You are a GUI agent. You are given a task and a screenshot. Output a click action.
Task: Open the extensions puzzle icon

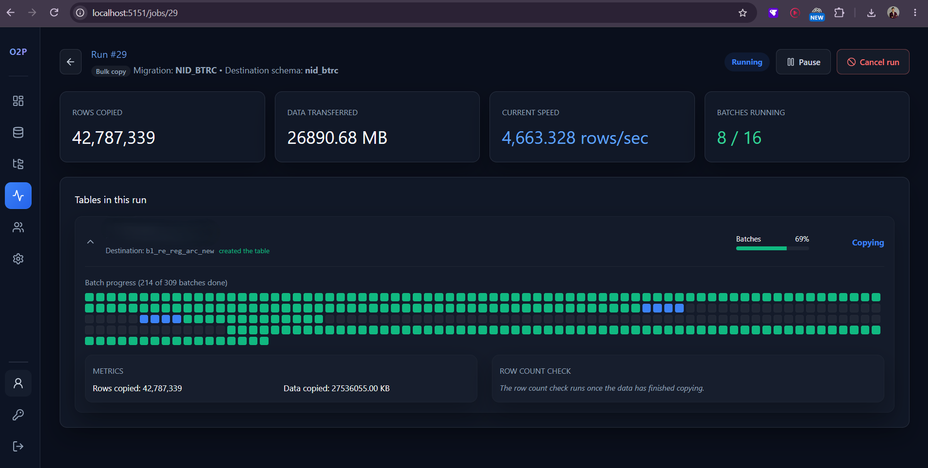click(839, 13)
